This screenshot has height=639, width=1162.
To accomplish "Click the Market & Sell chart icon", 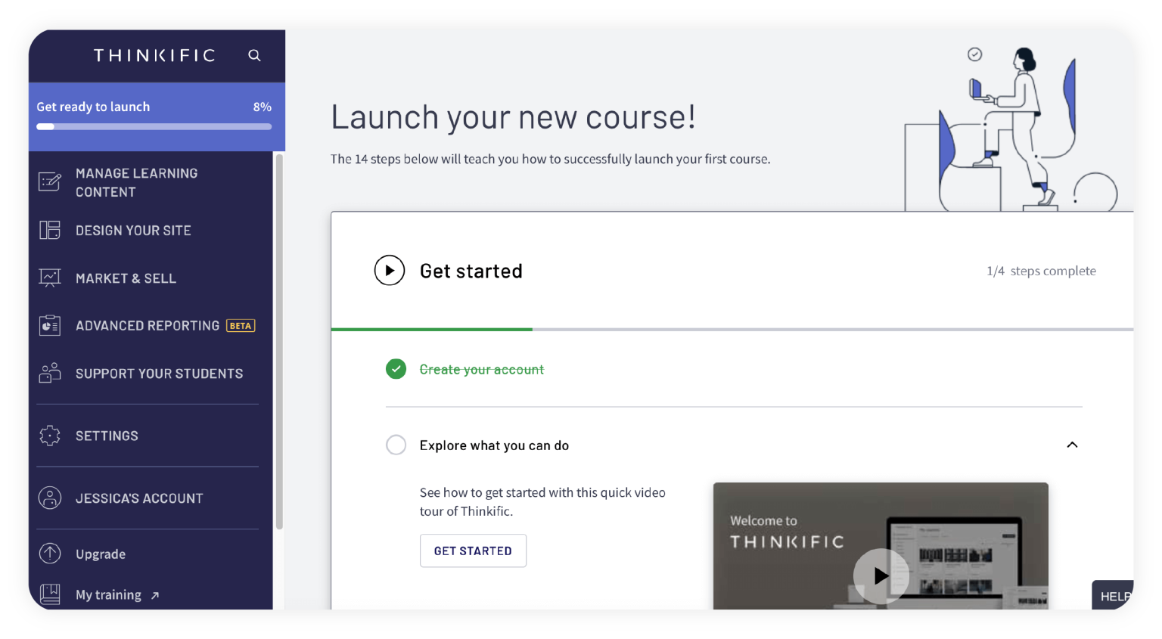I will pos(49,278).
